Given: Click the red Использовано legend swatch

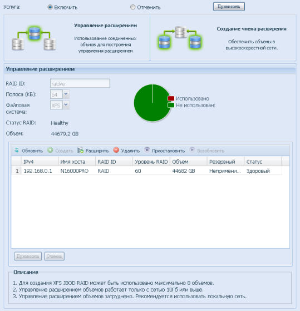Looking at the screenshot, I should [171, 98].
